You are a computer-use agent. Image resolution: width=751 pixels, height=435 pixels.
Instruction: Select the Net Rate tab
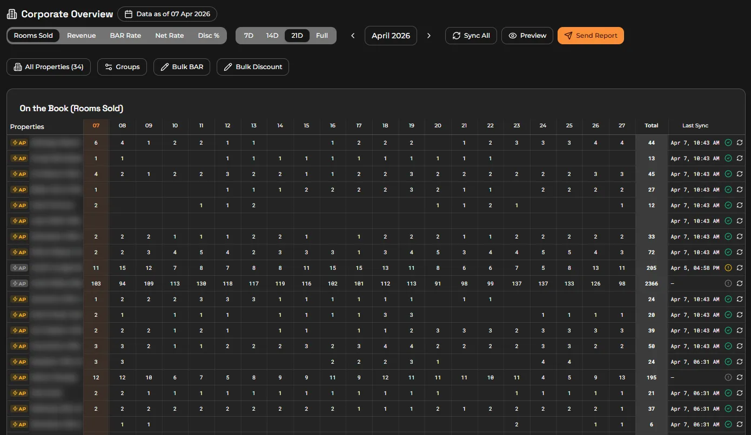coord(170,36)
